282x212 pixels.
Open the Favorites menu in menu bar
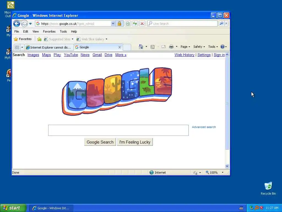(49, 31)
